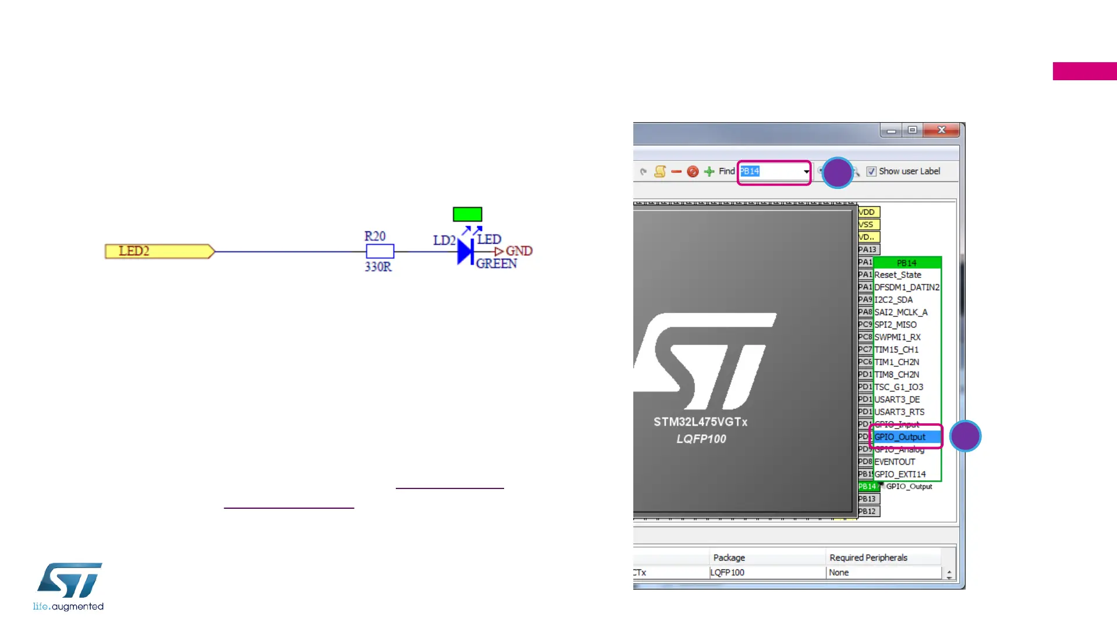The width and height of the screenshot is (1117, 628).
Task: Click the PC6 pin box
Action: (x=866, y=362)
